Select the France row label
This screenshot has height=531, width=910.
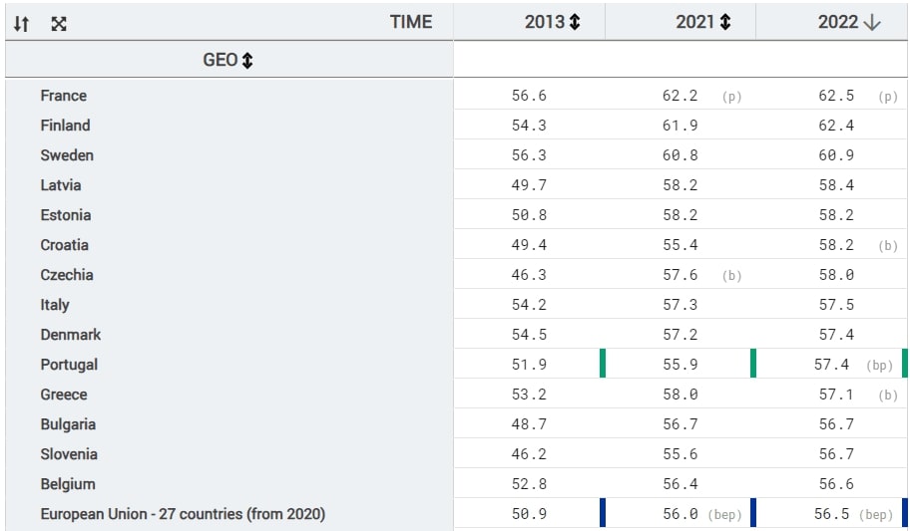[64, 96]
